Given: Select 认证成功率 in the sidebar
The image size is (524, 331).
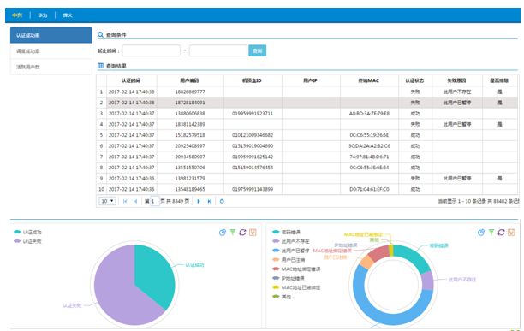Looking at the screenshot, I should 51,35.
